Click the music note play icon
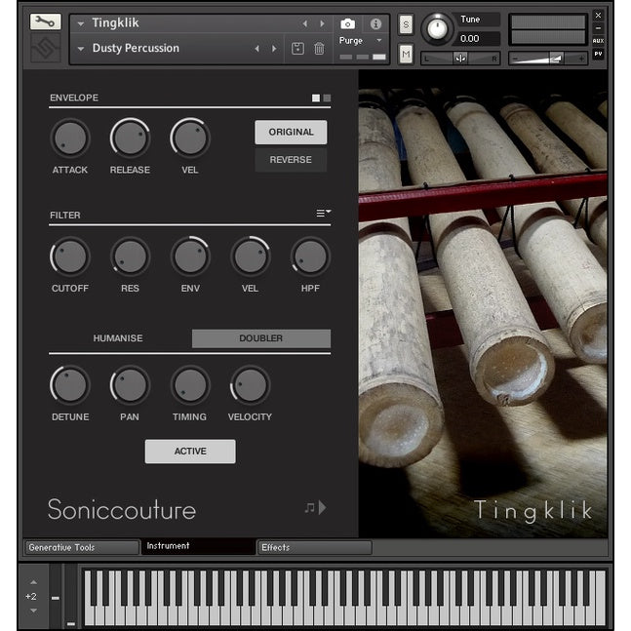This screenshot has width=631, height=631. [315, 507]
